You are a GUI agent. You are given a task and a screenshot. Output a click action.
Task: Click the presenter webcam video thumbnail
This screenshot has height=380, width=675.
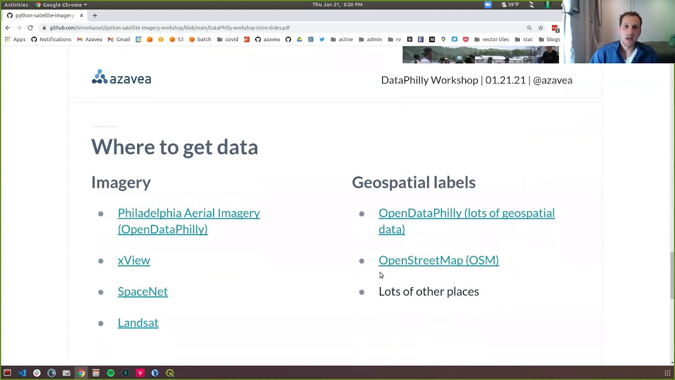tap(619, 32)
